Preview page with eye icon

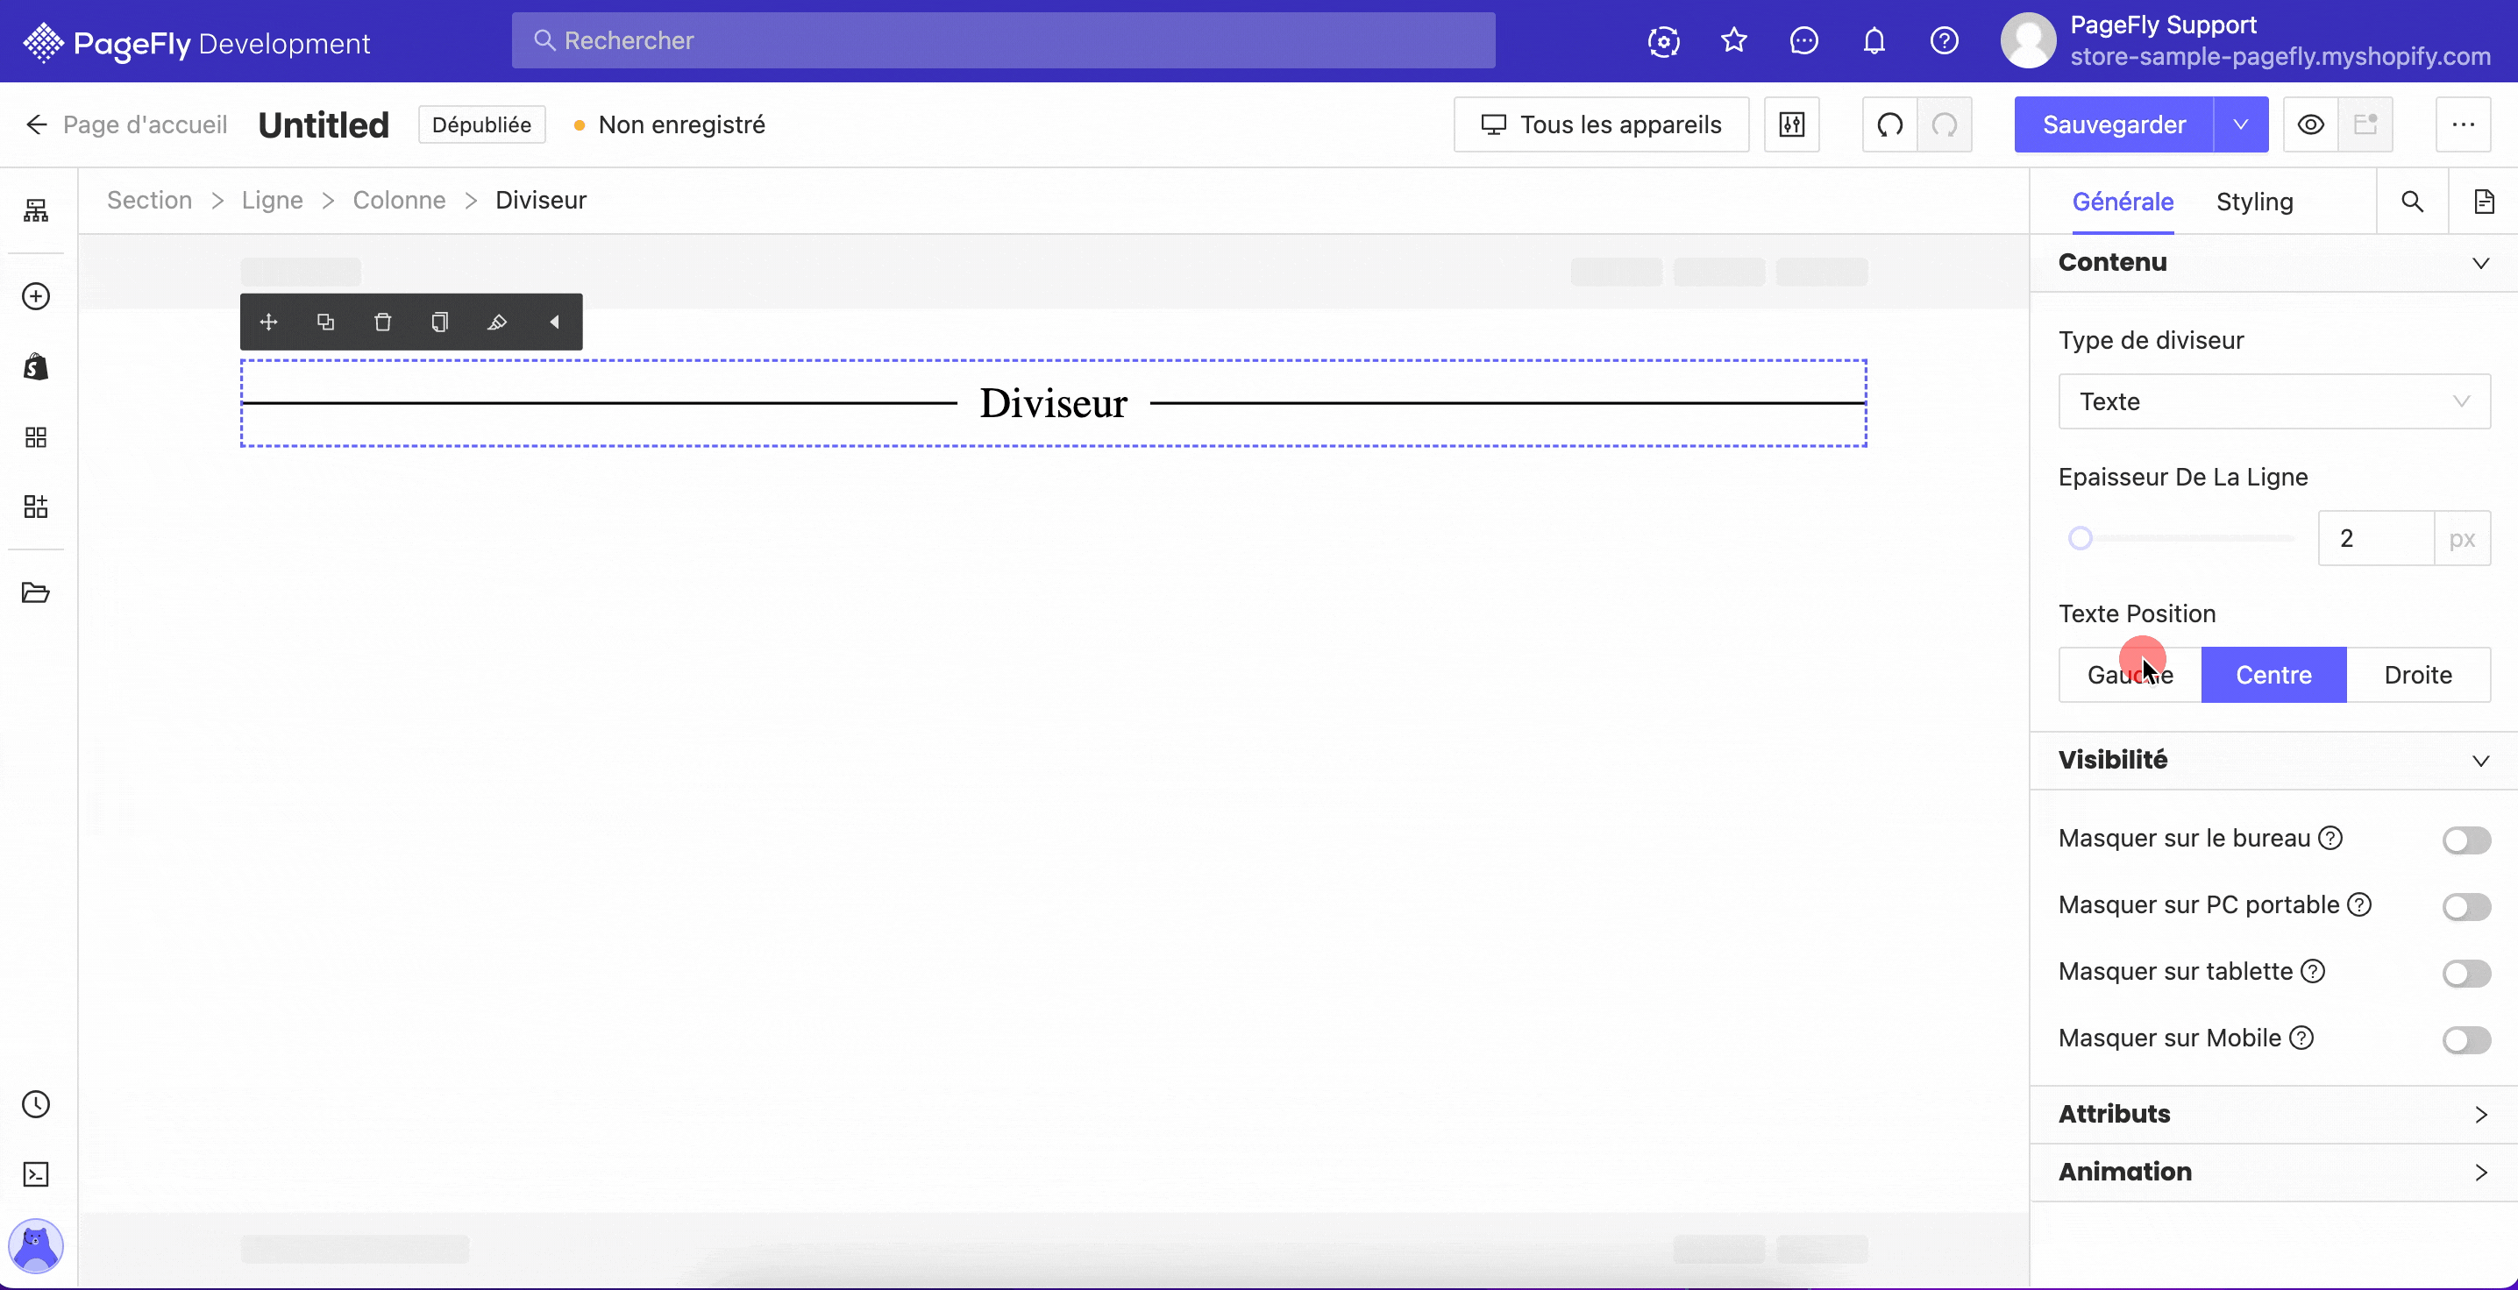tap(2311, 124)
